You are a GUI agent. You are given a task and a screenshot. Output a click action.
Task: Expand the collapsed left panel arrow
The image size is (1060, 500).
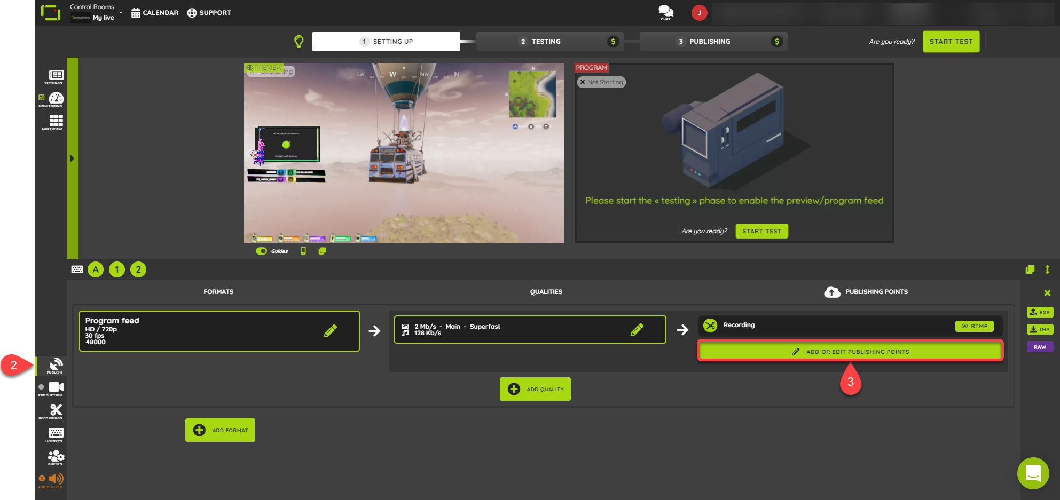tap(72, 158)
